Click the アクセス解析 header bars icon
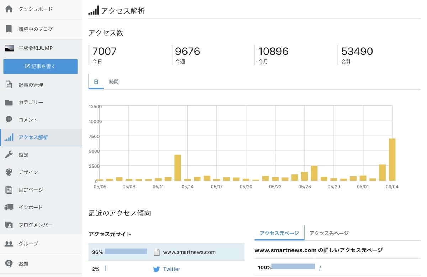 [94, 10]
